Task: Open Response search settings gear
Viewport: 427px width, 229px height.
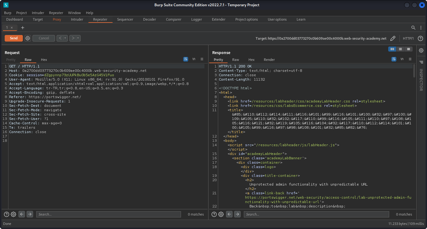Action: click(x=221, y=214)
